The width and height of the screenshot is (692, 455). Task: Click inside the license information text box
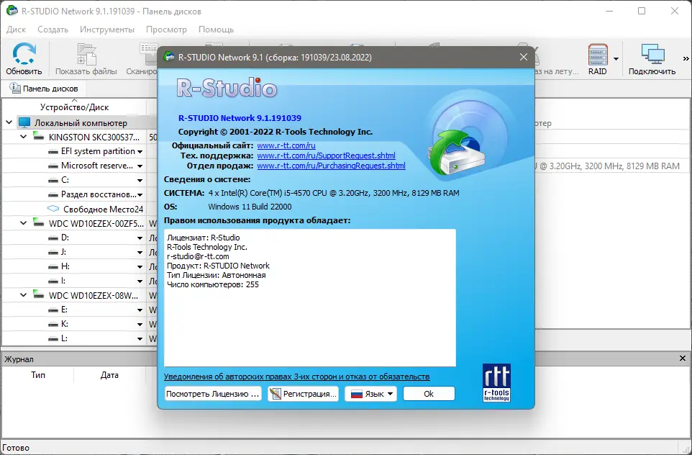[x=310, y=298]
